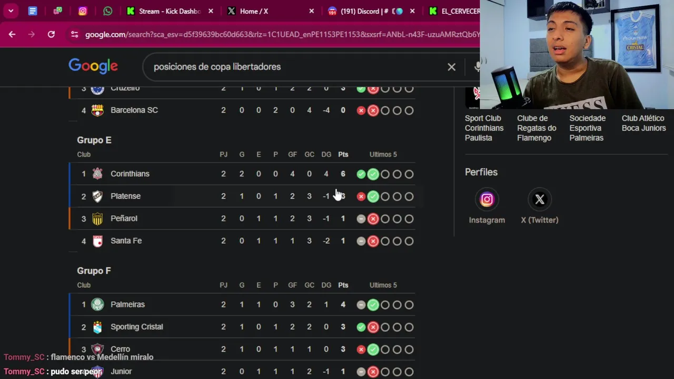Select the Sporting Cristal team name
Image resolution: width=674 pixels, height=379 pixels.
137,327
